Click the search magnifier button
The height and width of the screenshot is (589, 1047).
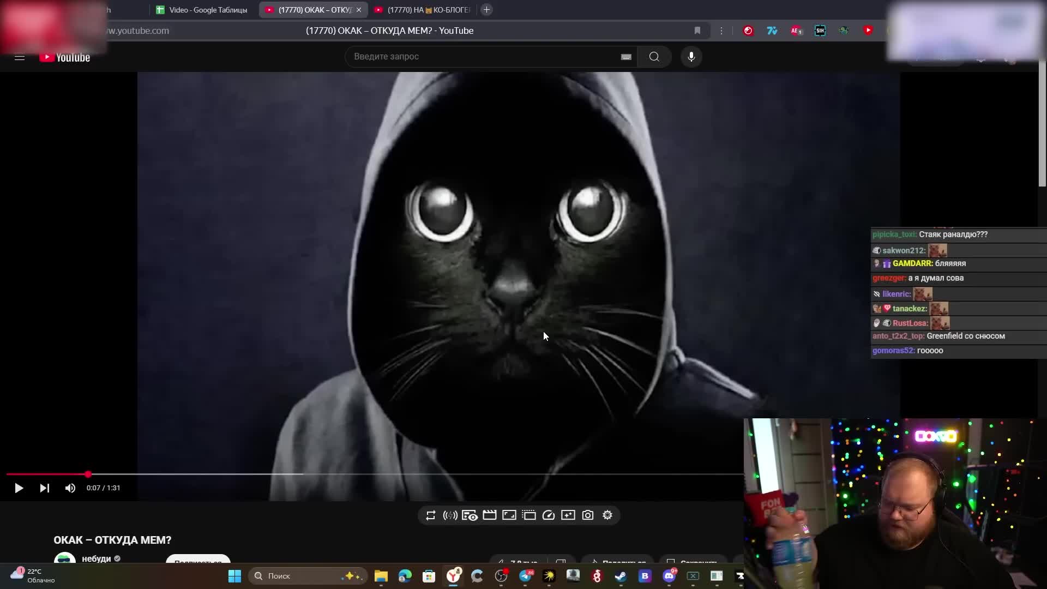654,57
